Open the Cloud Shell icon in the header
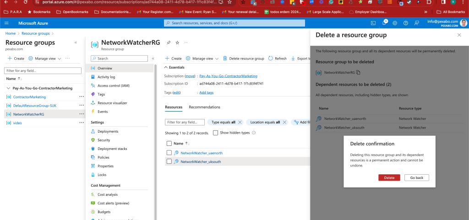 pyautogui.click(x=373, y=23)
